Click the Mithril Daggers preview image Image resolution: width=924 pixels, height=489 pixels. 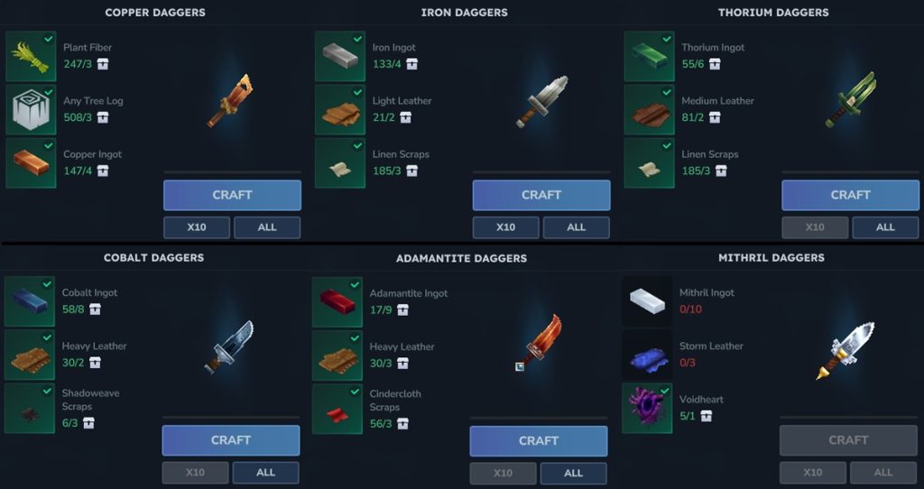[x=847, y=351]
